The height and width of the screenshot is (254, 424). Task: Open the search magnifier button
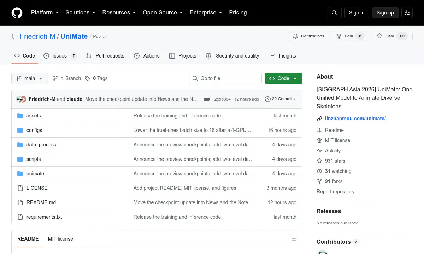click(x=334, y=13)
